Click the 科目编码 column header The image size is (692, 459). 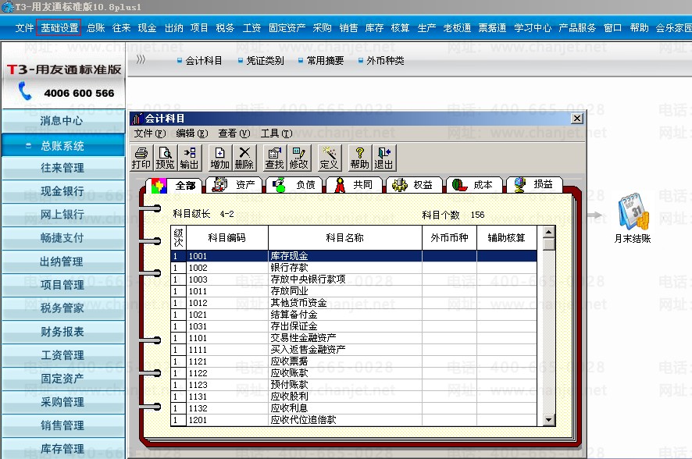point(227,238)
